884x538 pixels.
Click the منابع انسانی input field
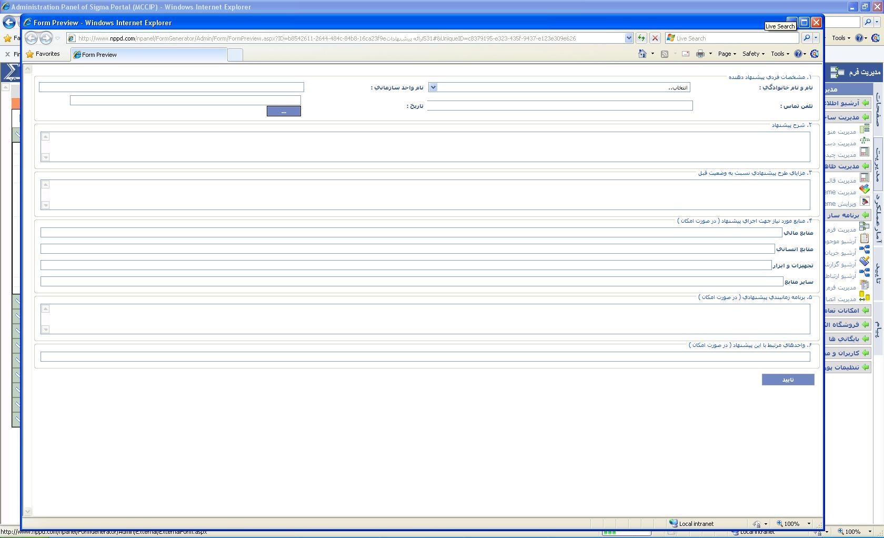tap(408, 248)
